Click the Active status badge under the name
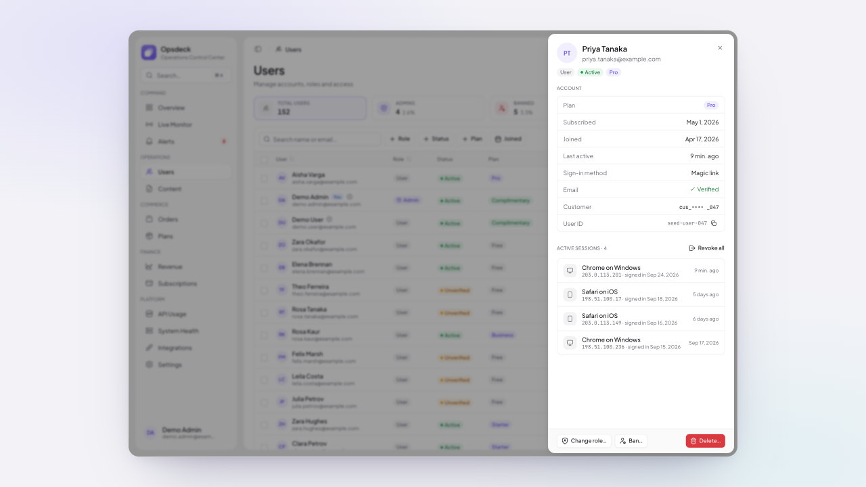 click(590, 72)
